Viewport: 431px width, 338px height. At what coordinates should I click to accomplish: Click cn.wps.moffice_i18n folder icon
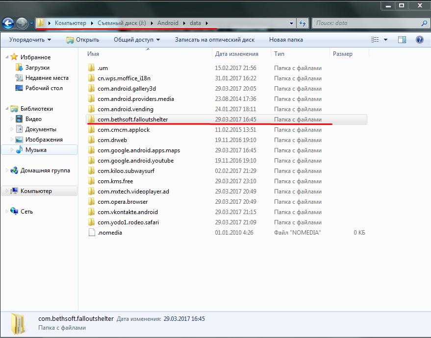click(92, 78)
